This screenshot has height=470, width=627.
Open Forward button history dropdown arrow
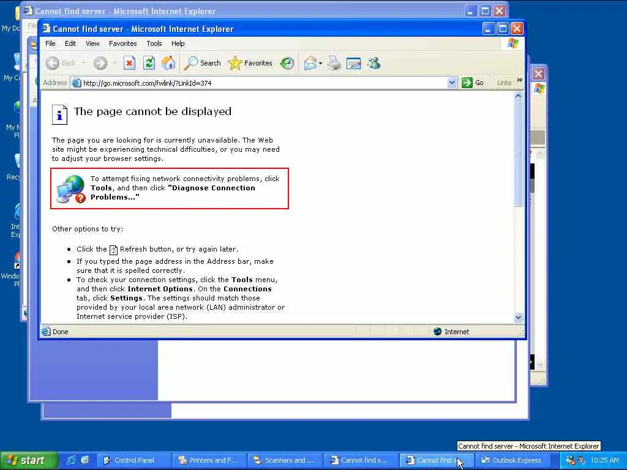click(115, 63)
